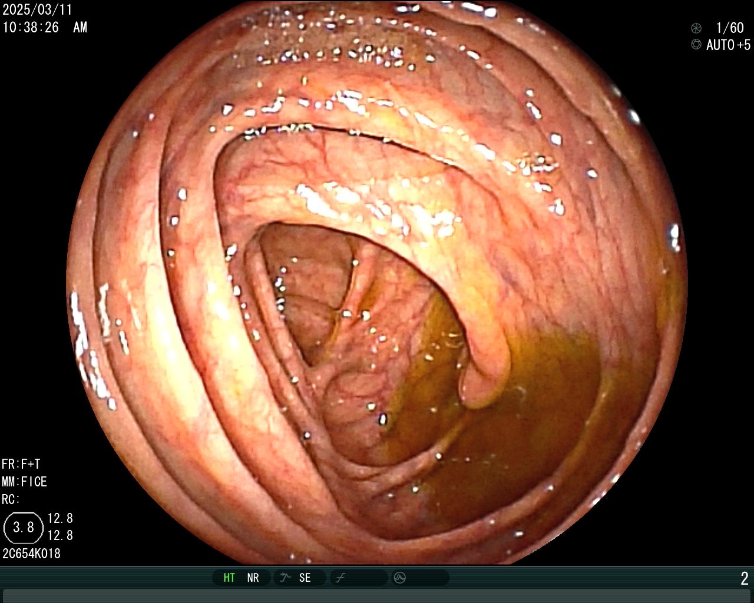Screen dimensions: 754x603
Task: Click the green HT indicator
Action: click(x=229, y=578)
